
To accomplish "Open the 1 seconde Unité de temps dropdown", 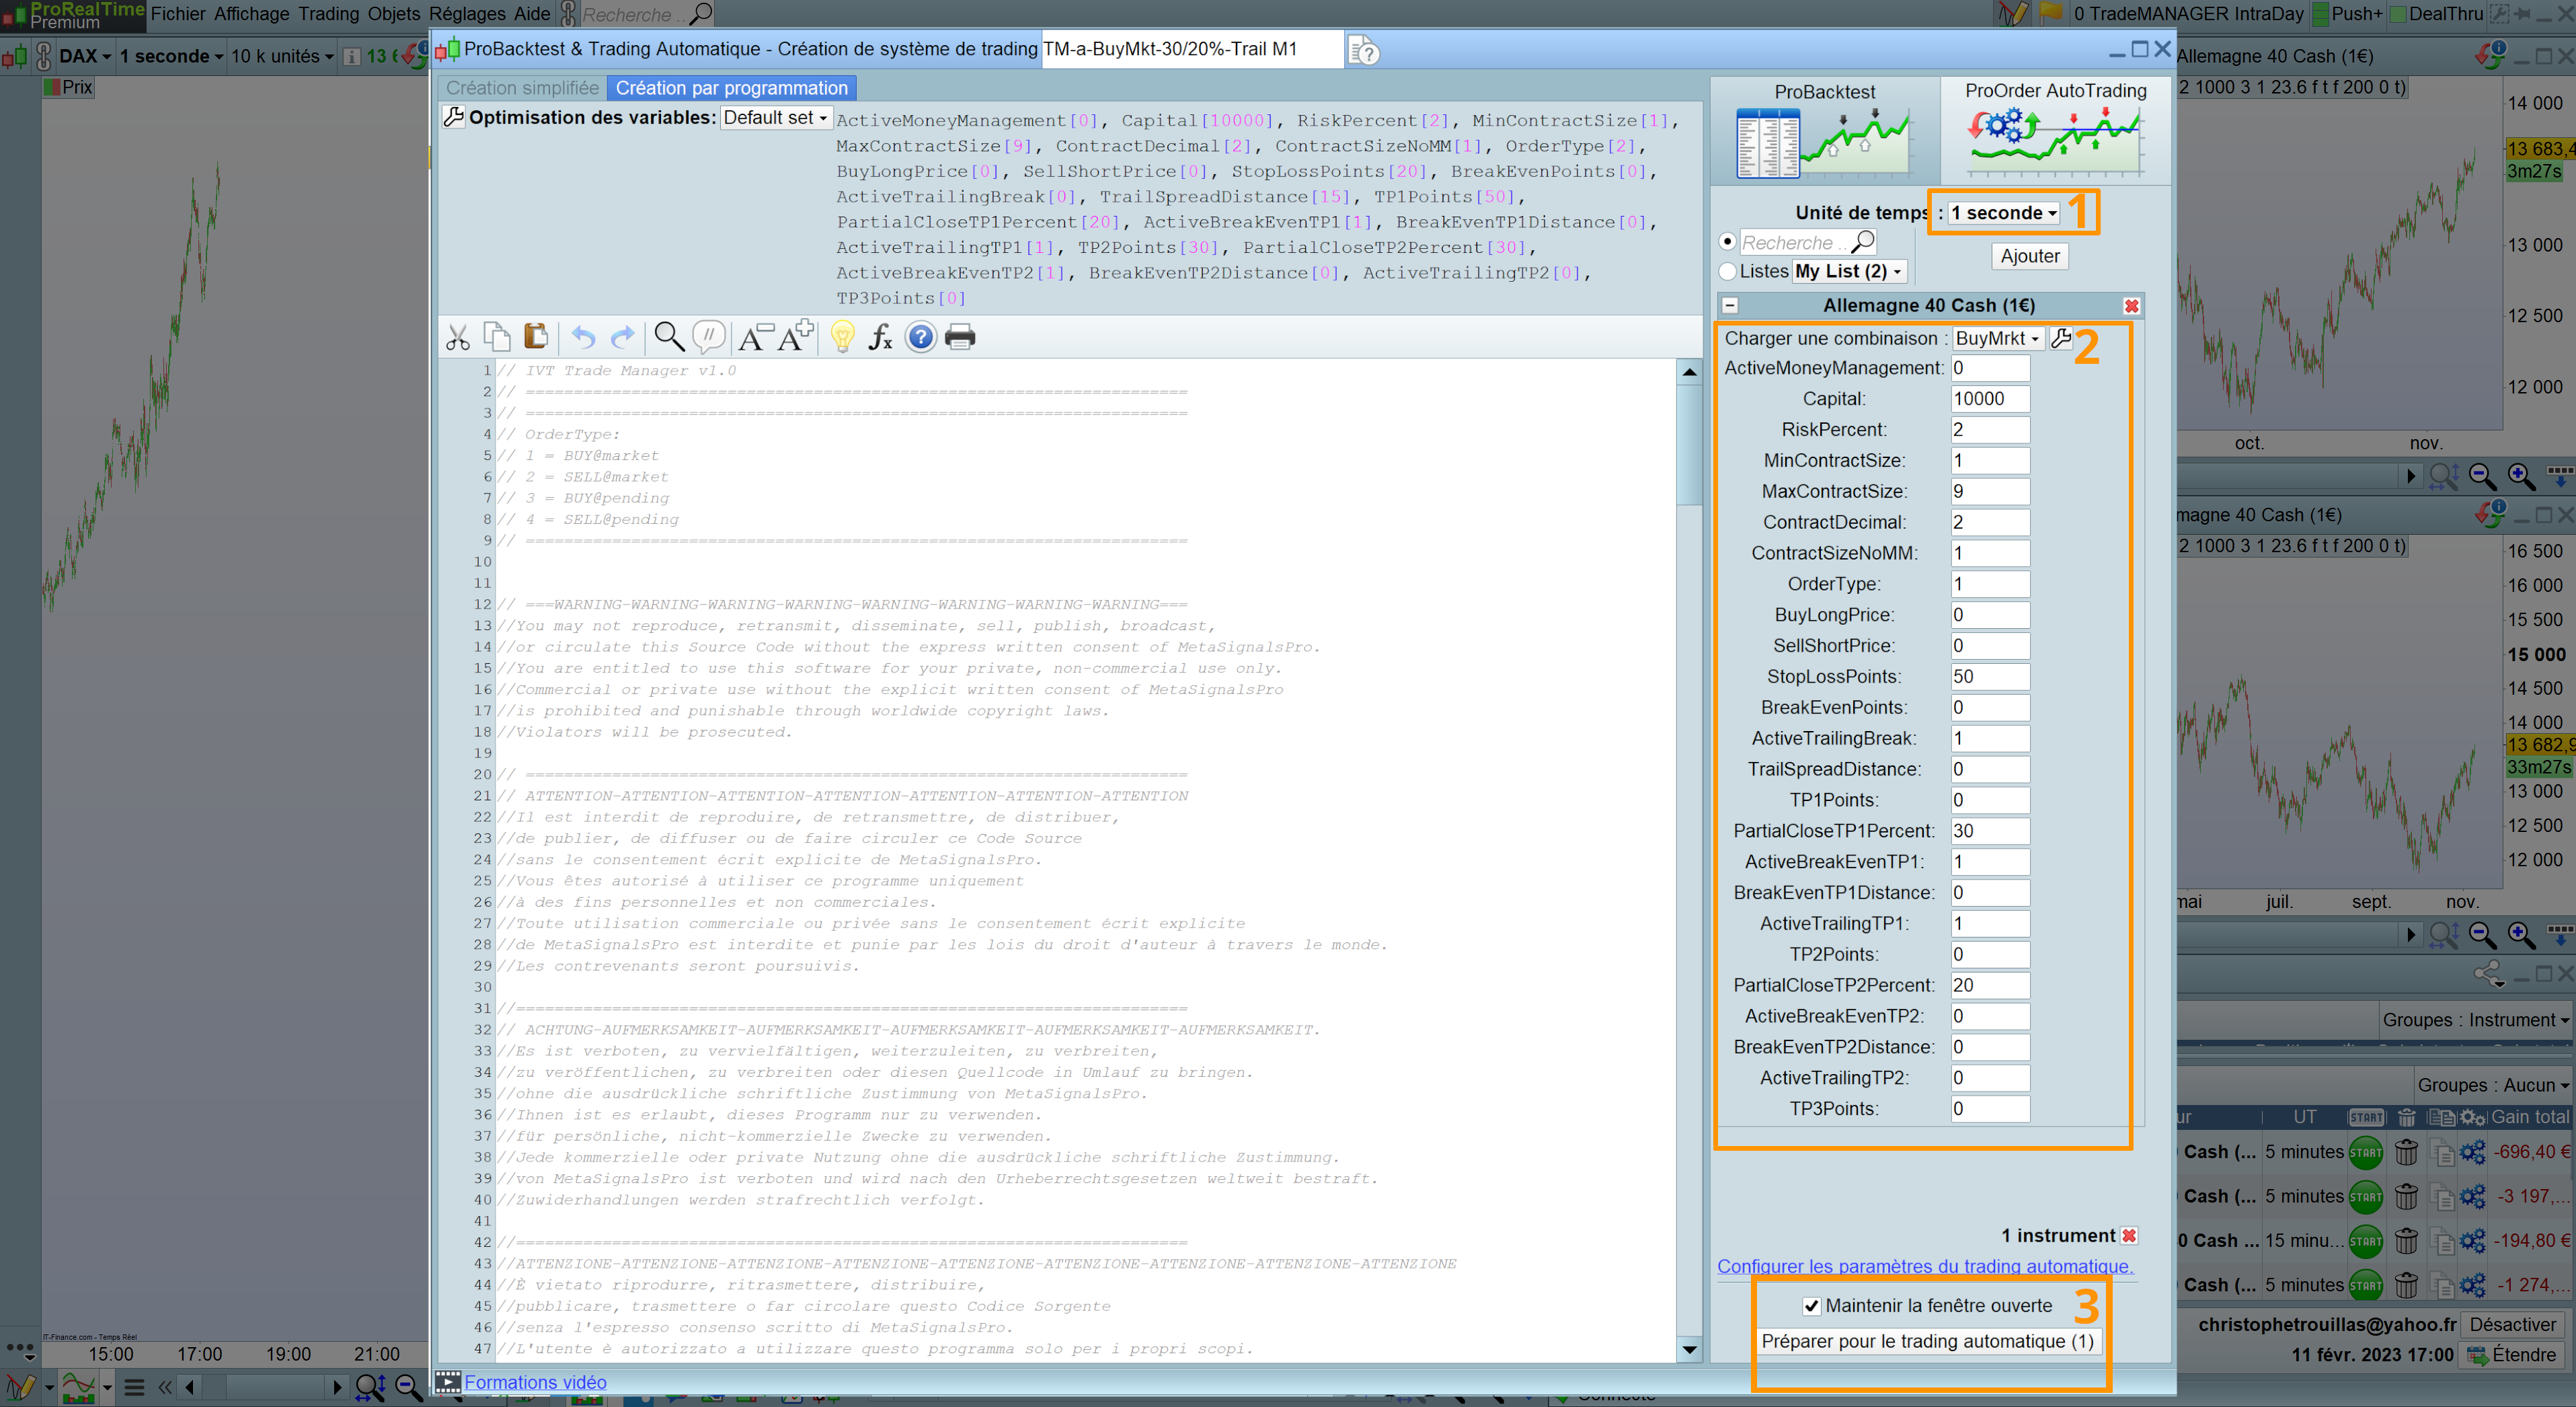I will click(x=2004, y=213).
